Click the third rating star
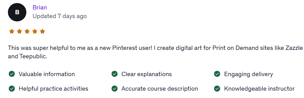Viewport: 304px width, 98px height. pyautogui.click(x=27, y=31)
